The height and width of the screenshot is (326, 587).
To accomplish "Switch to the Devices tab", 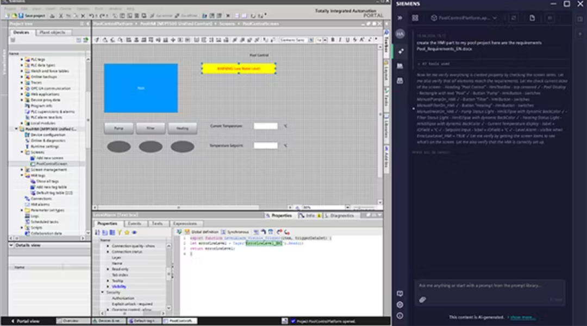I will (x=21, y=33).
